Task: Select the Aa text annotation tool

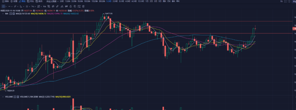Action: (44, 6)
